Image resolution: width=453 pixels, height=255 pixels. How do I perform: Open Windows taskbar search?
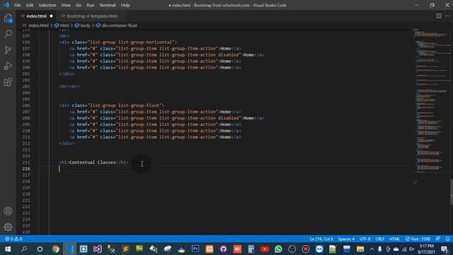(24, 249)
